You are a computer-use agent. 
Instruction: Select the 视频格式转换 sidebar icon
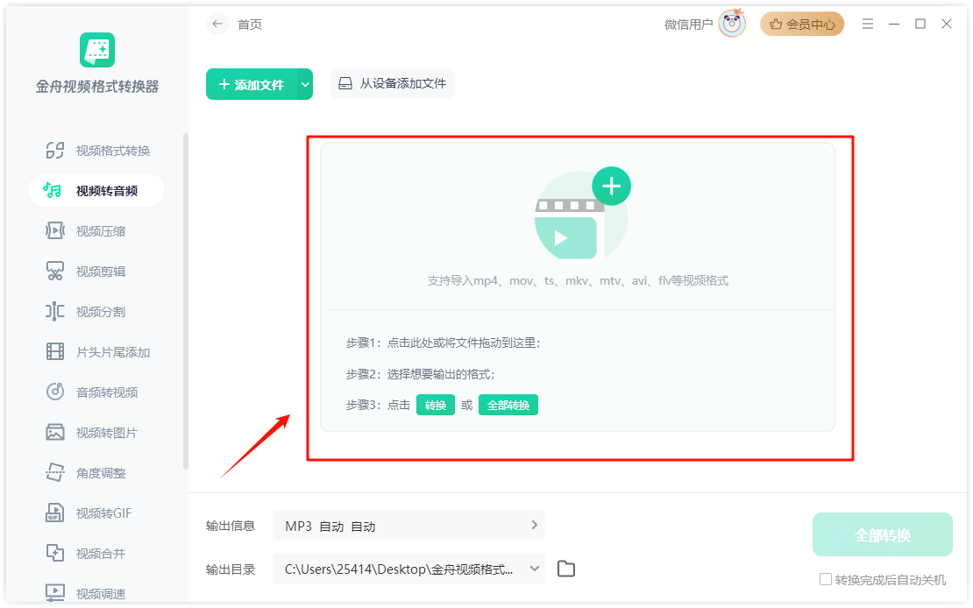pyautogui.click(x=54, y=150)
